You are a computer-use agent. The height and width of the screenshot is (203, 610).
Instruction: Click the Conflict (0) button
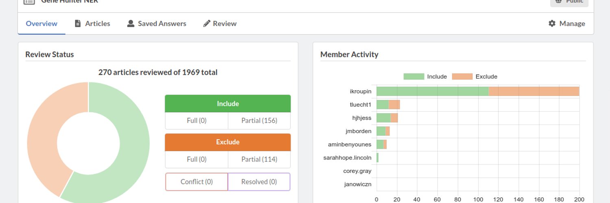coord(196,182)
